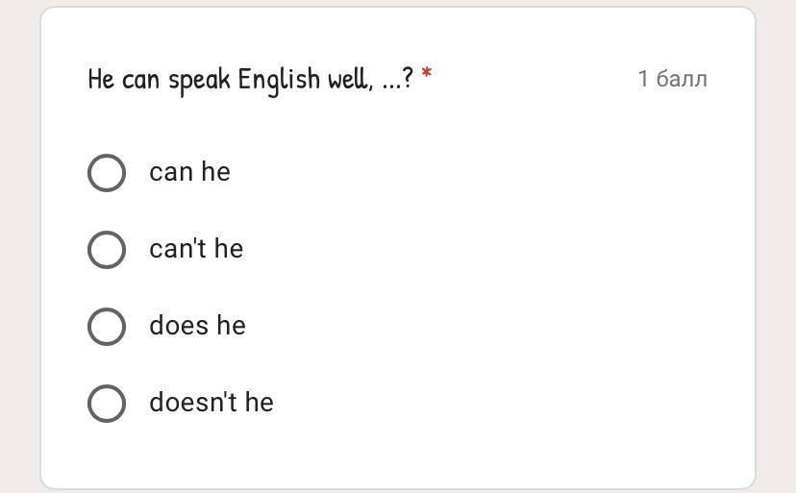The height and width of the screenshot is (493, 796).
Task: Mark the "doesn't he" radio button
Action: tap(107, 404)
